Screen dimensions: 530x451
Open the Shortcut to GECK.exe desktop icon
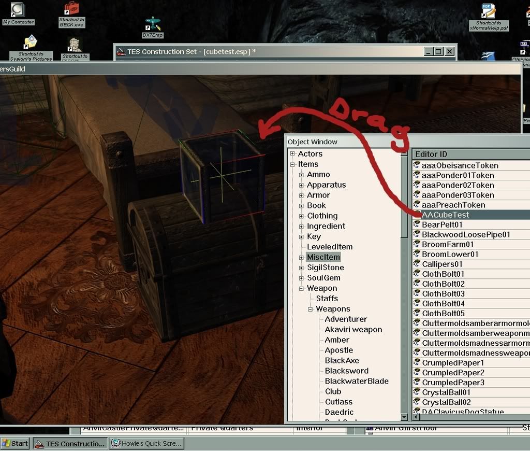point(71,14)
